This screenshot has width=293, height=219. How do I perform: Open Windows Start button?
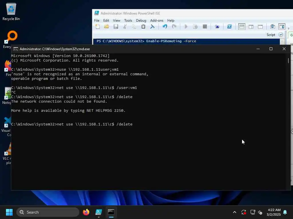tap(9, 212)
